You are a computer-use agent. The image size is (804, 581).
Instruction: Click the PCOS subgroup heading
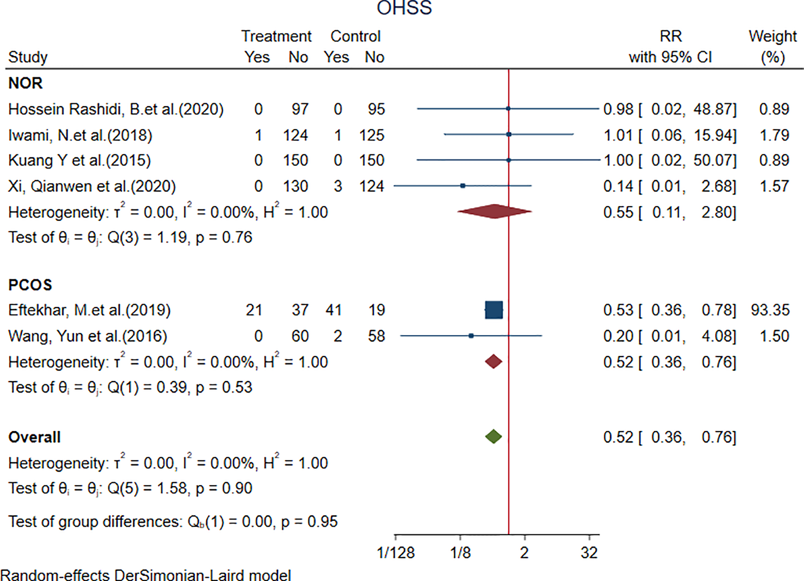click(30, 284)
